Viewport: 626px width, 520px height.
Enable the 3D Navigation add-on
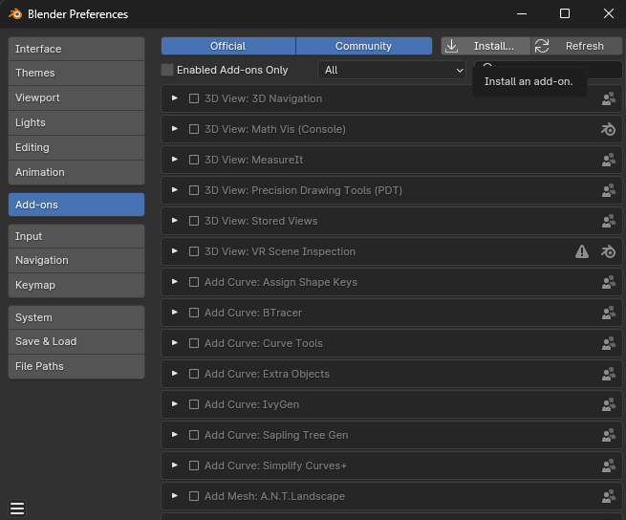point(194,98)
